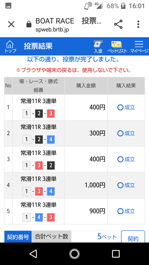Image resolution: width=149 pixels, height=265 pixels.
Task: Tap blue boat number 4 in row 2
Action: (x=51, y=140)
